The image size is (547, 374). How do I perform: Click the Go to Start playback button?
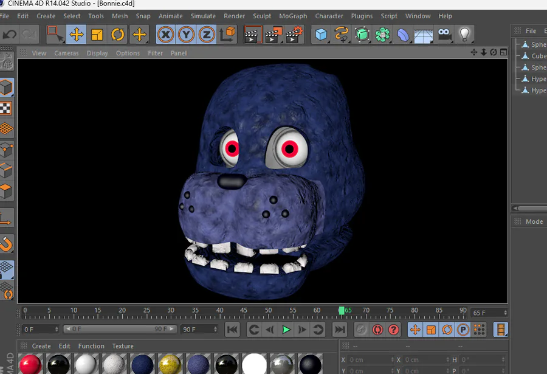232,330
